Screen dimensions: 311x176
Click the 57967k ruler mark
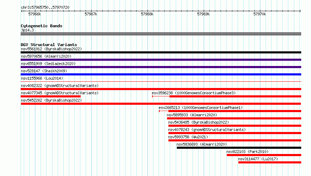point(91,14)
